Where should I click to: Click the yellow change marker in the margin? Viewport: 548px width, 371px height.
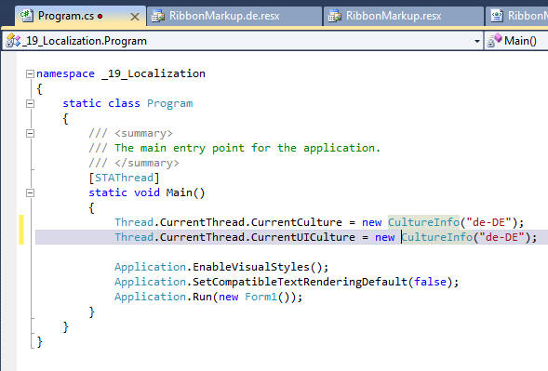(21, 230)
